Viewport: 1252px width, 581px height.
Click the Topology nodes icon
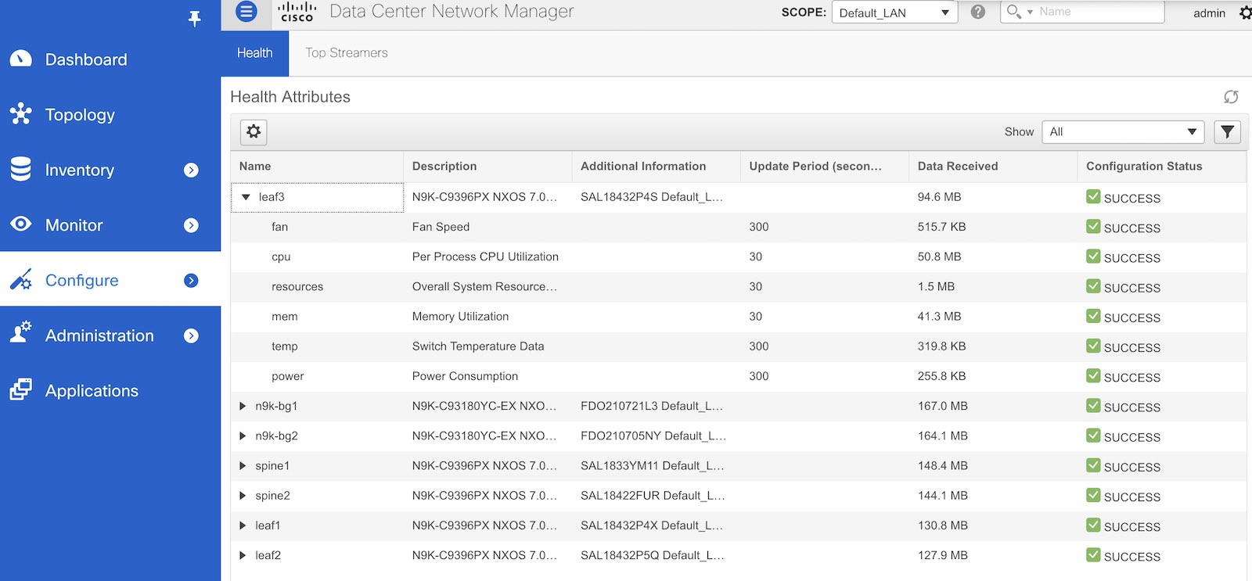[21, 114]
